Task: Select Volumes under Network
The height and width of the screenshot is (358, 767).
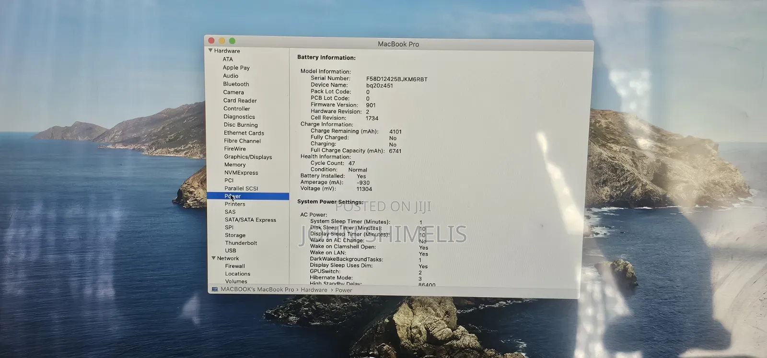Action: tap(236, 281)
